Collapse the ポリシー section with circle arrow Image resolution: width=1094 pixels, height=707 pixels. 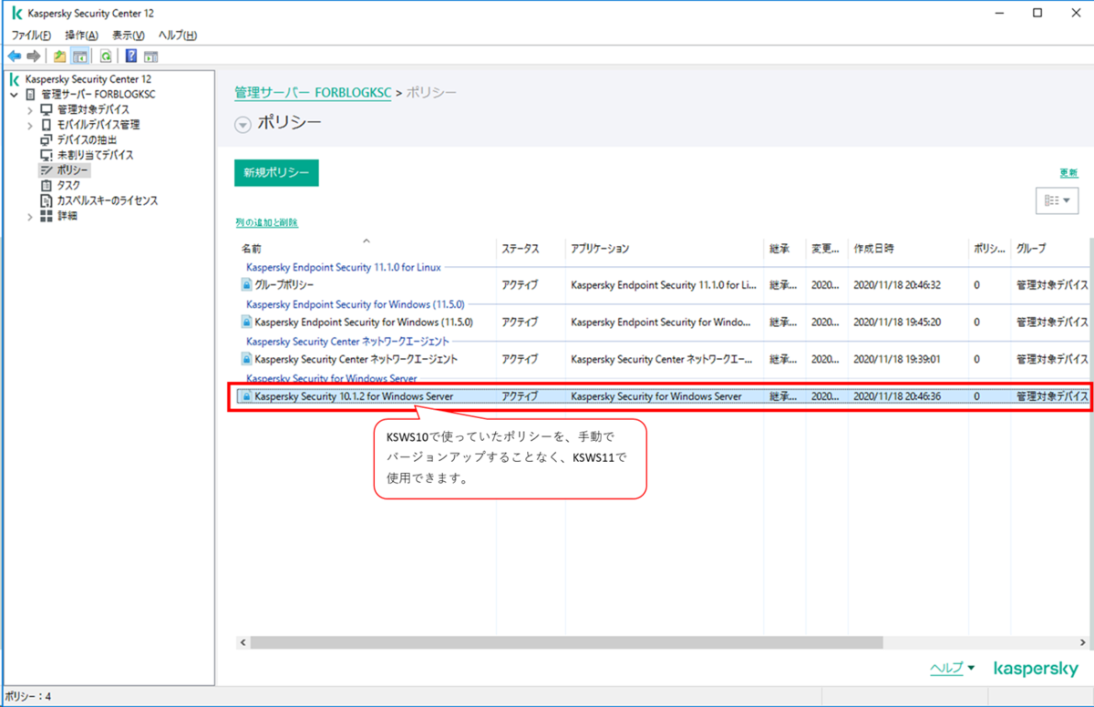click(x=243, y=127)
